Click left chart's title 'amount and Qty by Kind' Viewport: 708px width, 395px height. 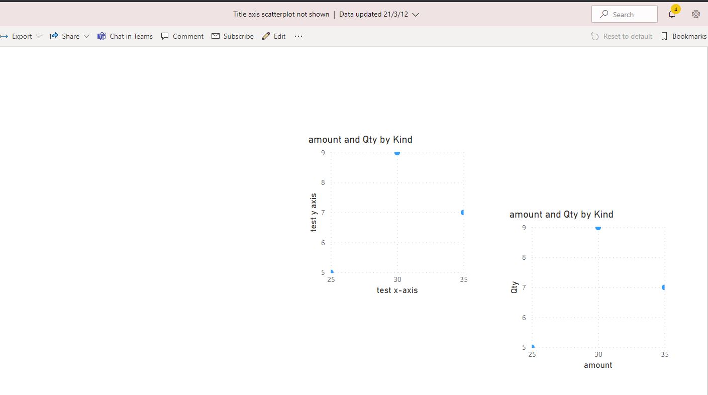360,140
